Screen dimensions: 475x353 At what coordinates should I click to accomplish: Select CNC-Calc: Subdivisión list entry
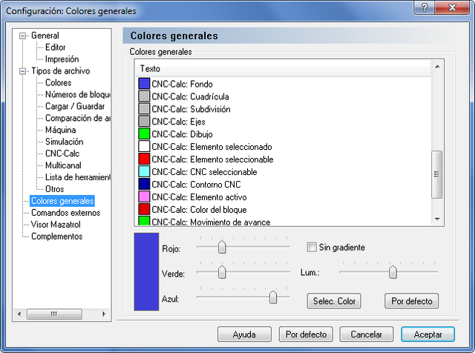click(x=191, y=109)
